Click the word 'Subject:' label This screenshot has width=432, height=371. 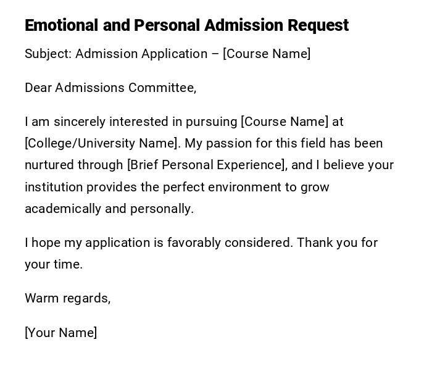[48, 54]
